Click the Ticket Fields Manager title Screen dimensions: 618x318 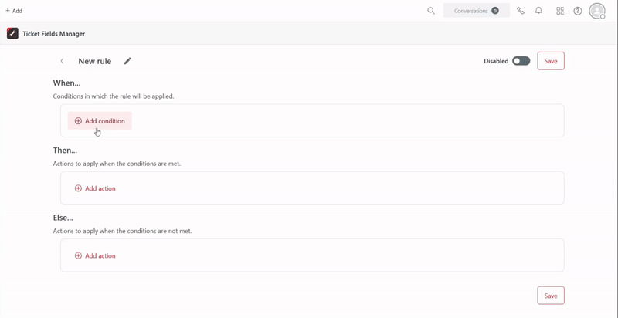coord(54,34)
